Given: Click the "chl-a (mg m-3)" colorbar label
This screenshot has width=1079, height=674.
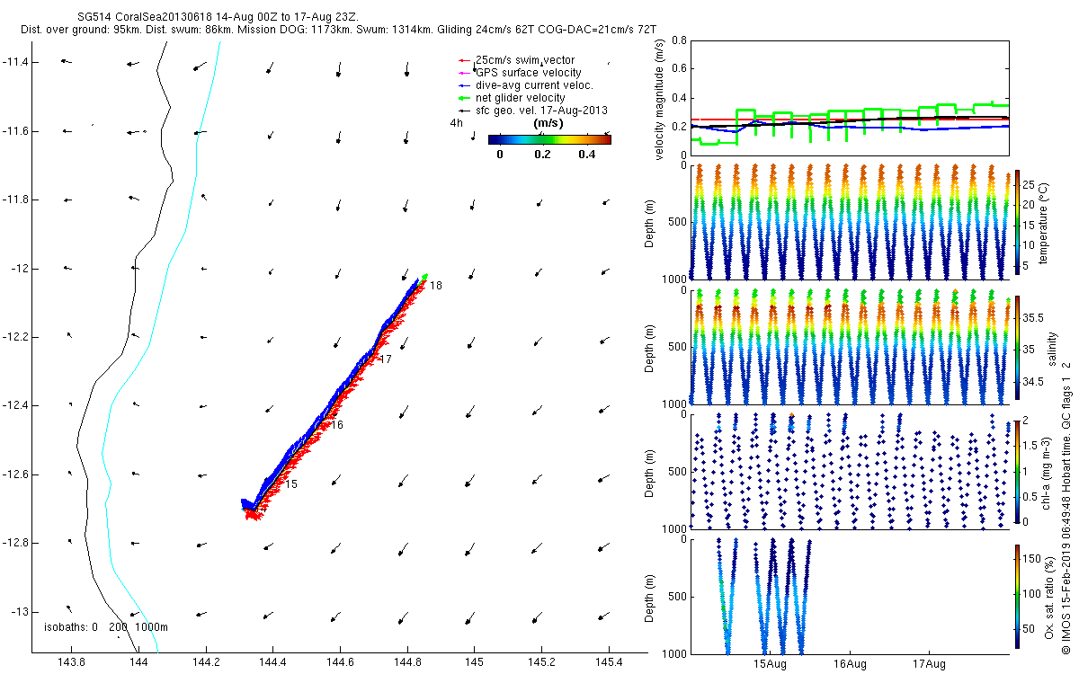Looking at the screenshot, I should 1046,471.
